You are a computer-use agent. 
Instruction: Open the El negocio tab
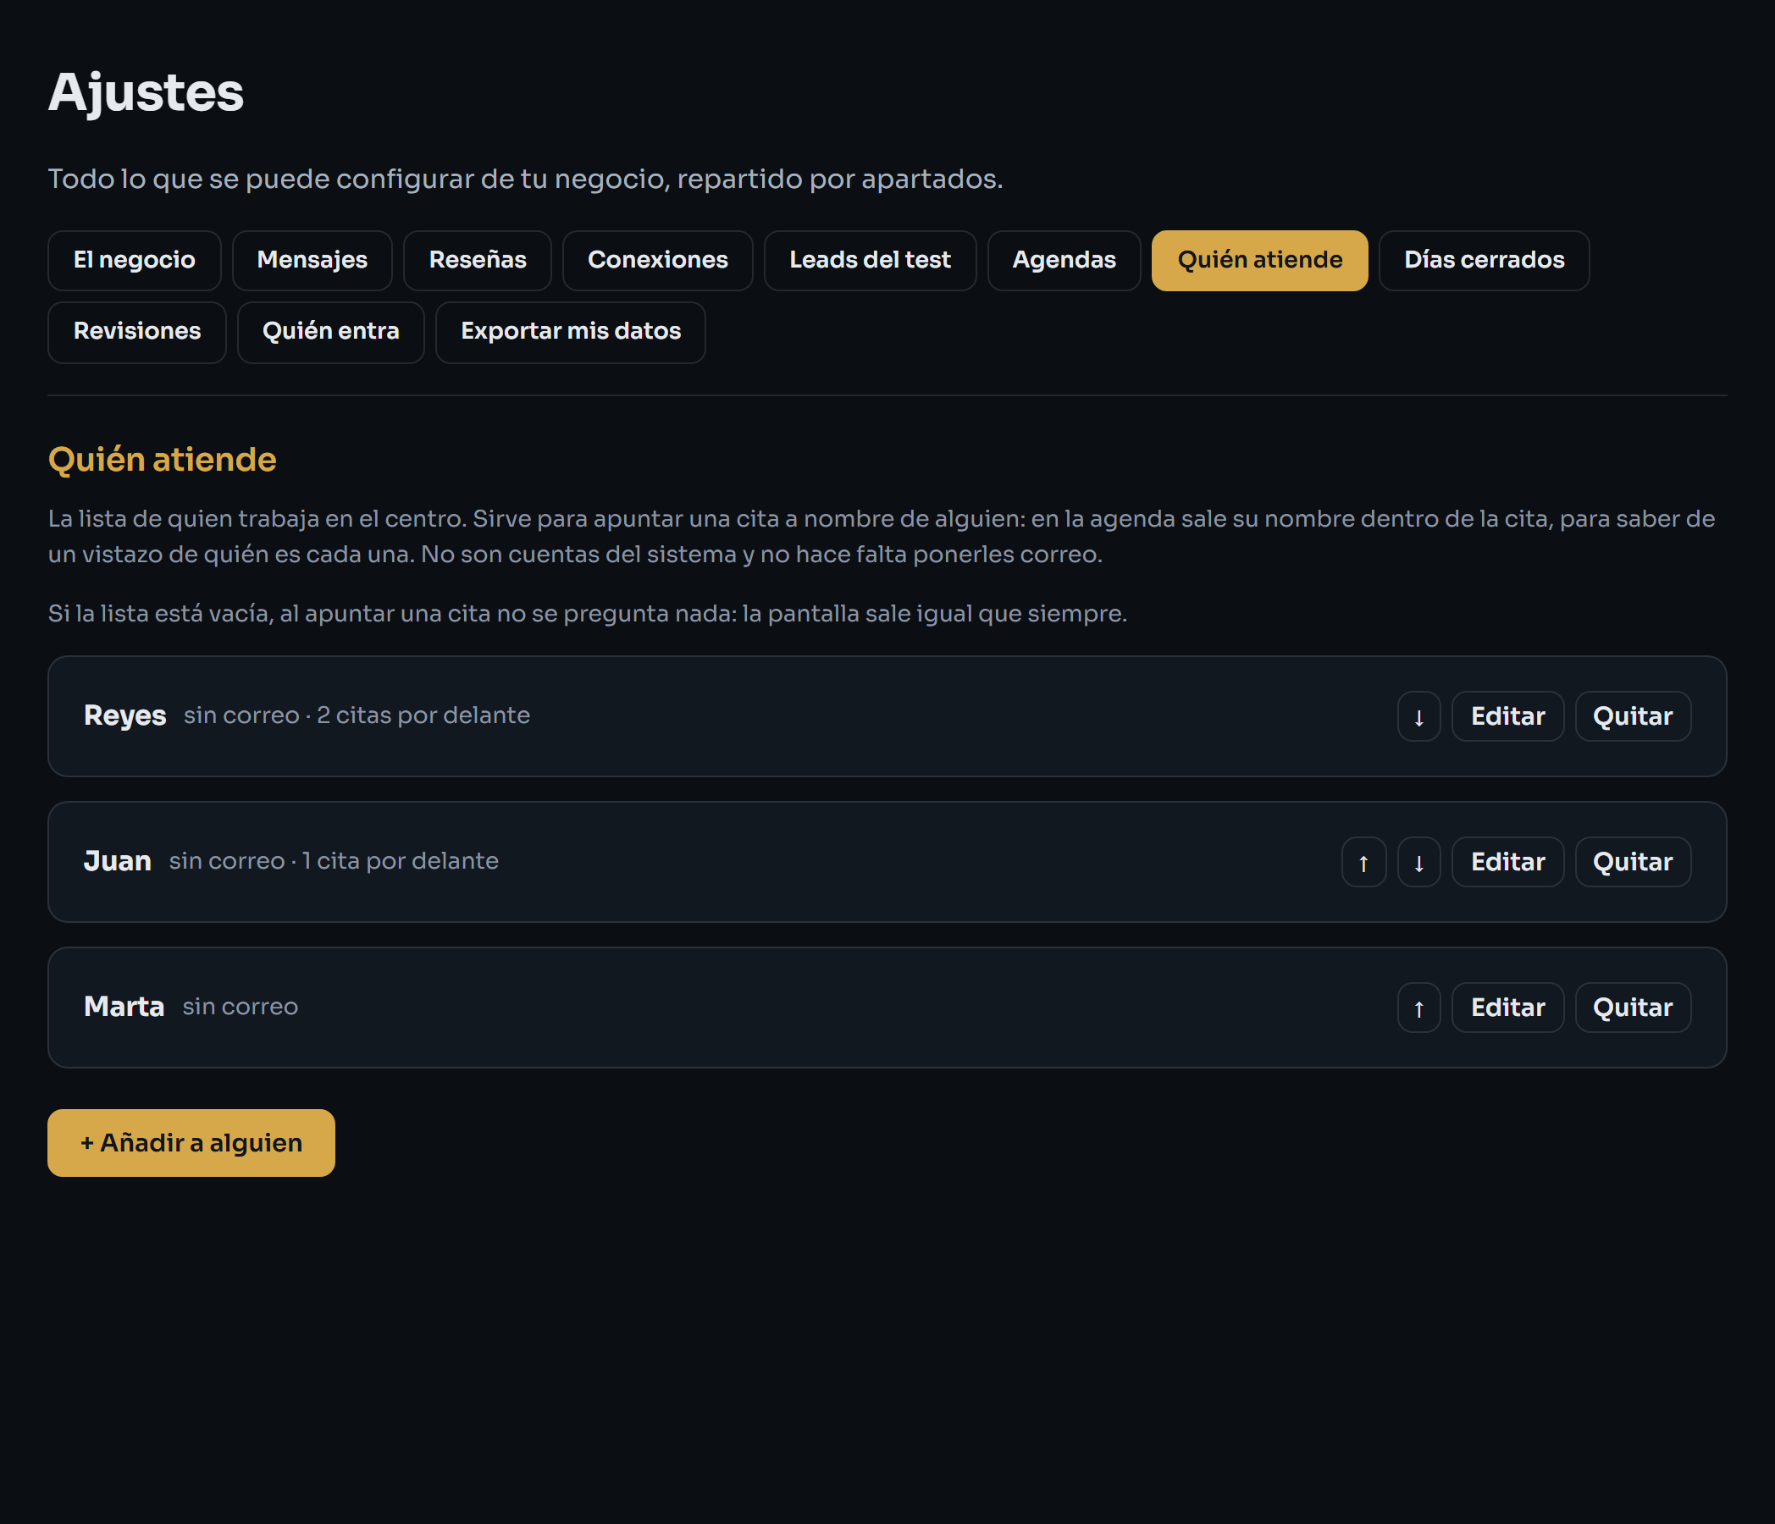point(135,261)
